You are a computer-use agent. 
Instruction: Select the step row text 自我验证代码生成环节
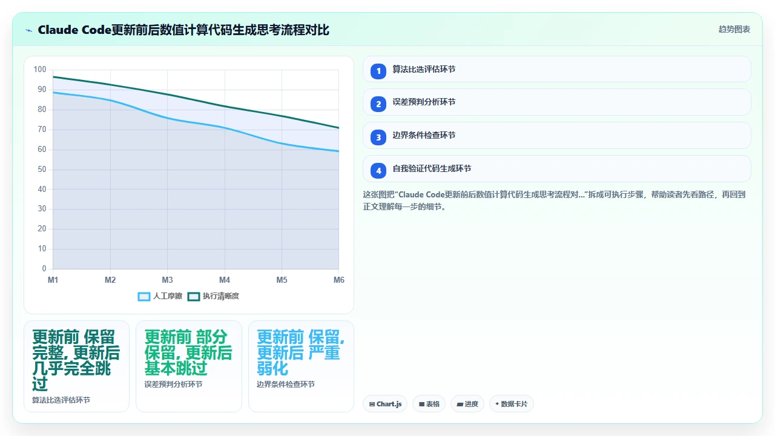432,168
